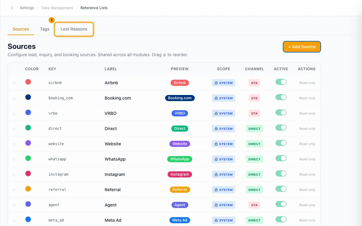This screenshot has width=362, height=226.
Task: Click Read-only text in the direct row
Action: (x=307, y=129)
